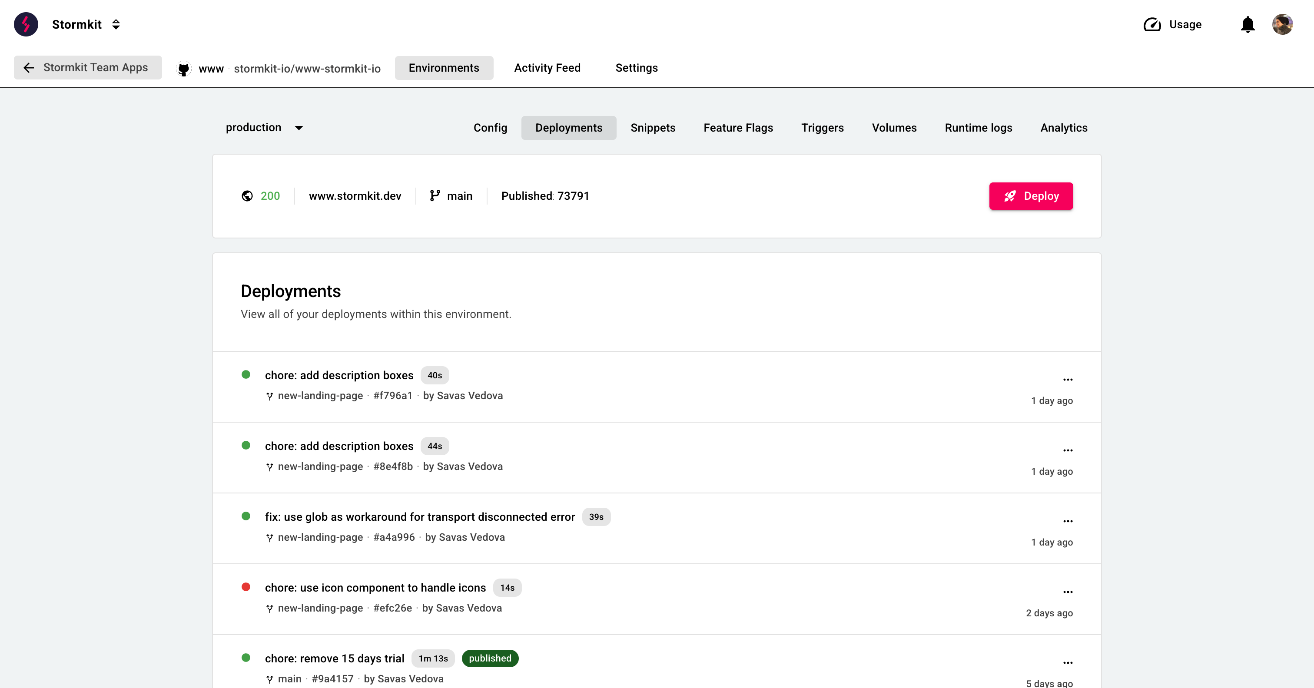Open more options for #9a4157 deployment
The width and height of the screenshot is (1314, 688).
[x=1067, y=663]
